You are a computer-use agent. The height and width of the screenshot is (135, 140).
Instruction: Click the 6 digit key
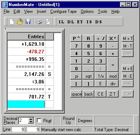(x=100, y=53)
